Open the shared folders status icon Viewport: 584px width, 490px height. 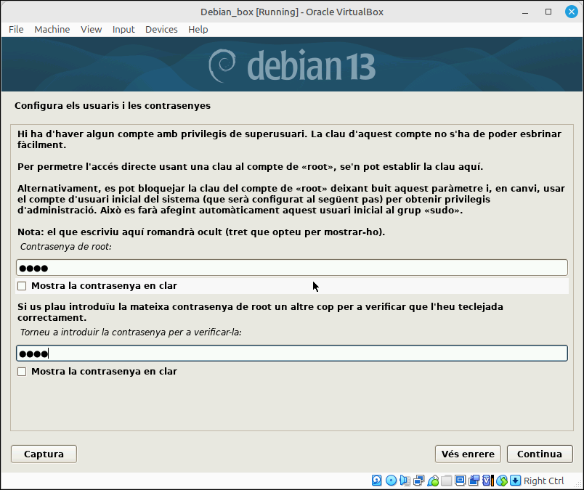pos(446,481)
